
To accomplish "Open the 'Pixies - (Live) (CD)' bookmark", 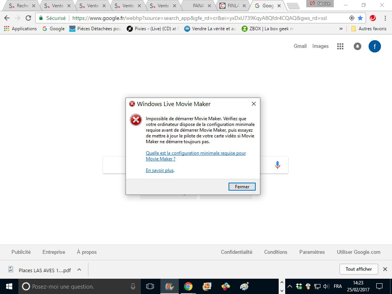I will 153,29.
